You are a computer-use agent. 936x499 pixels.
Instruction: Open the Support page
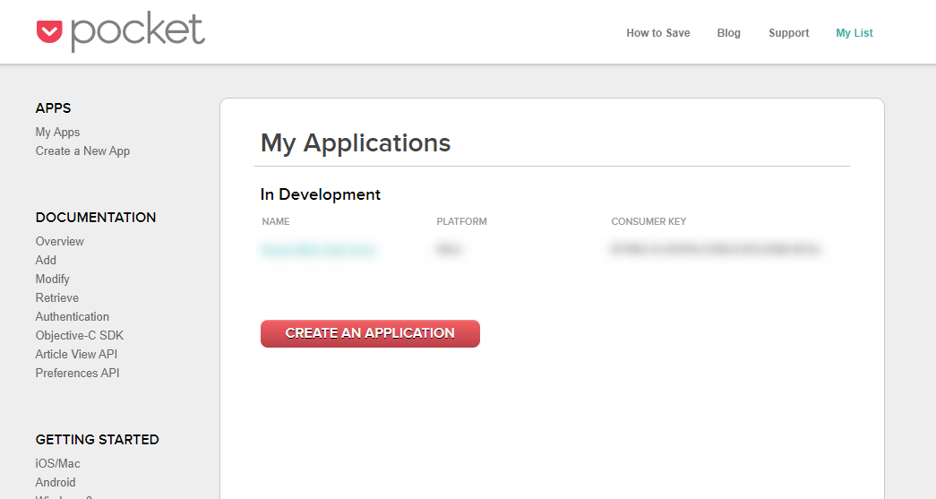pos(788,33)
